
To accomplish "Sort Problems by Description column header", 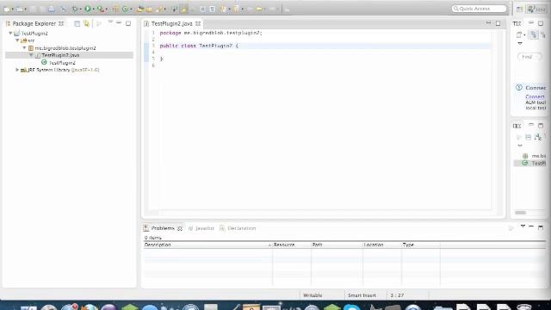I will [207, 245].
